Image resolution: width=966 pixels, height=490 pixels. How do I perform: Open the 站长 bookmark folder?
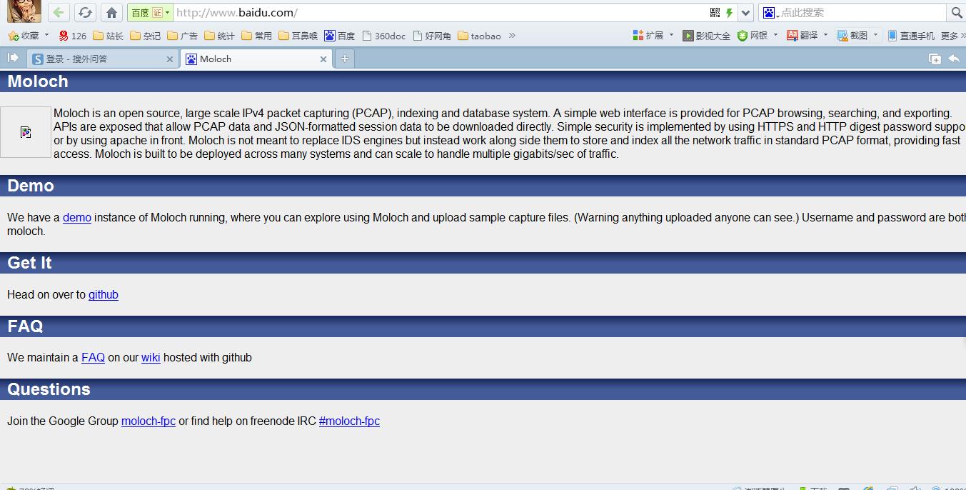point(108,36)
